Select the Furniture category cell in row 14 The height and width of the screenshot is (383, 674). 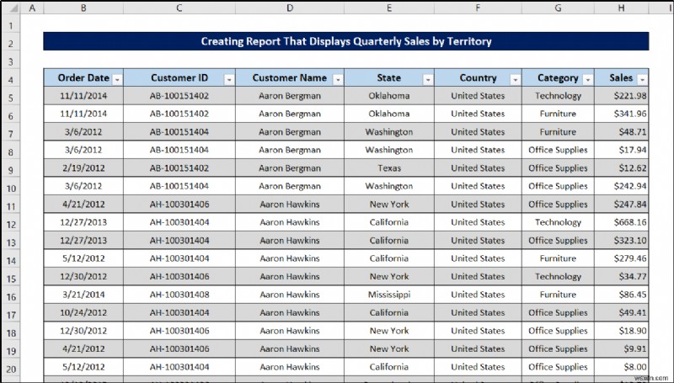pos(558,258)
